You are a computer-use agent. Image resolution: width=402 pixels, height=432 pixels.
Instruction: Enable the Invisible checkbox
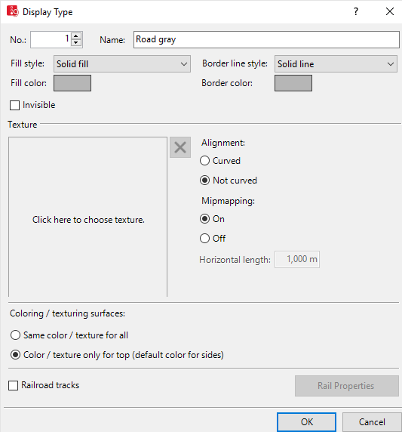point(14,105)
